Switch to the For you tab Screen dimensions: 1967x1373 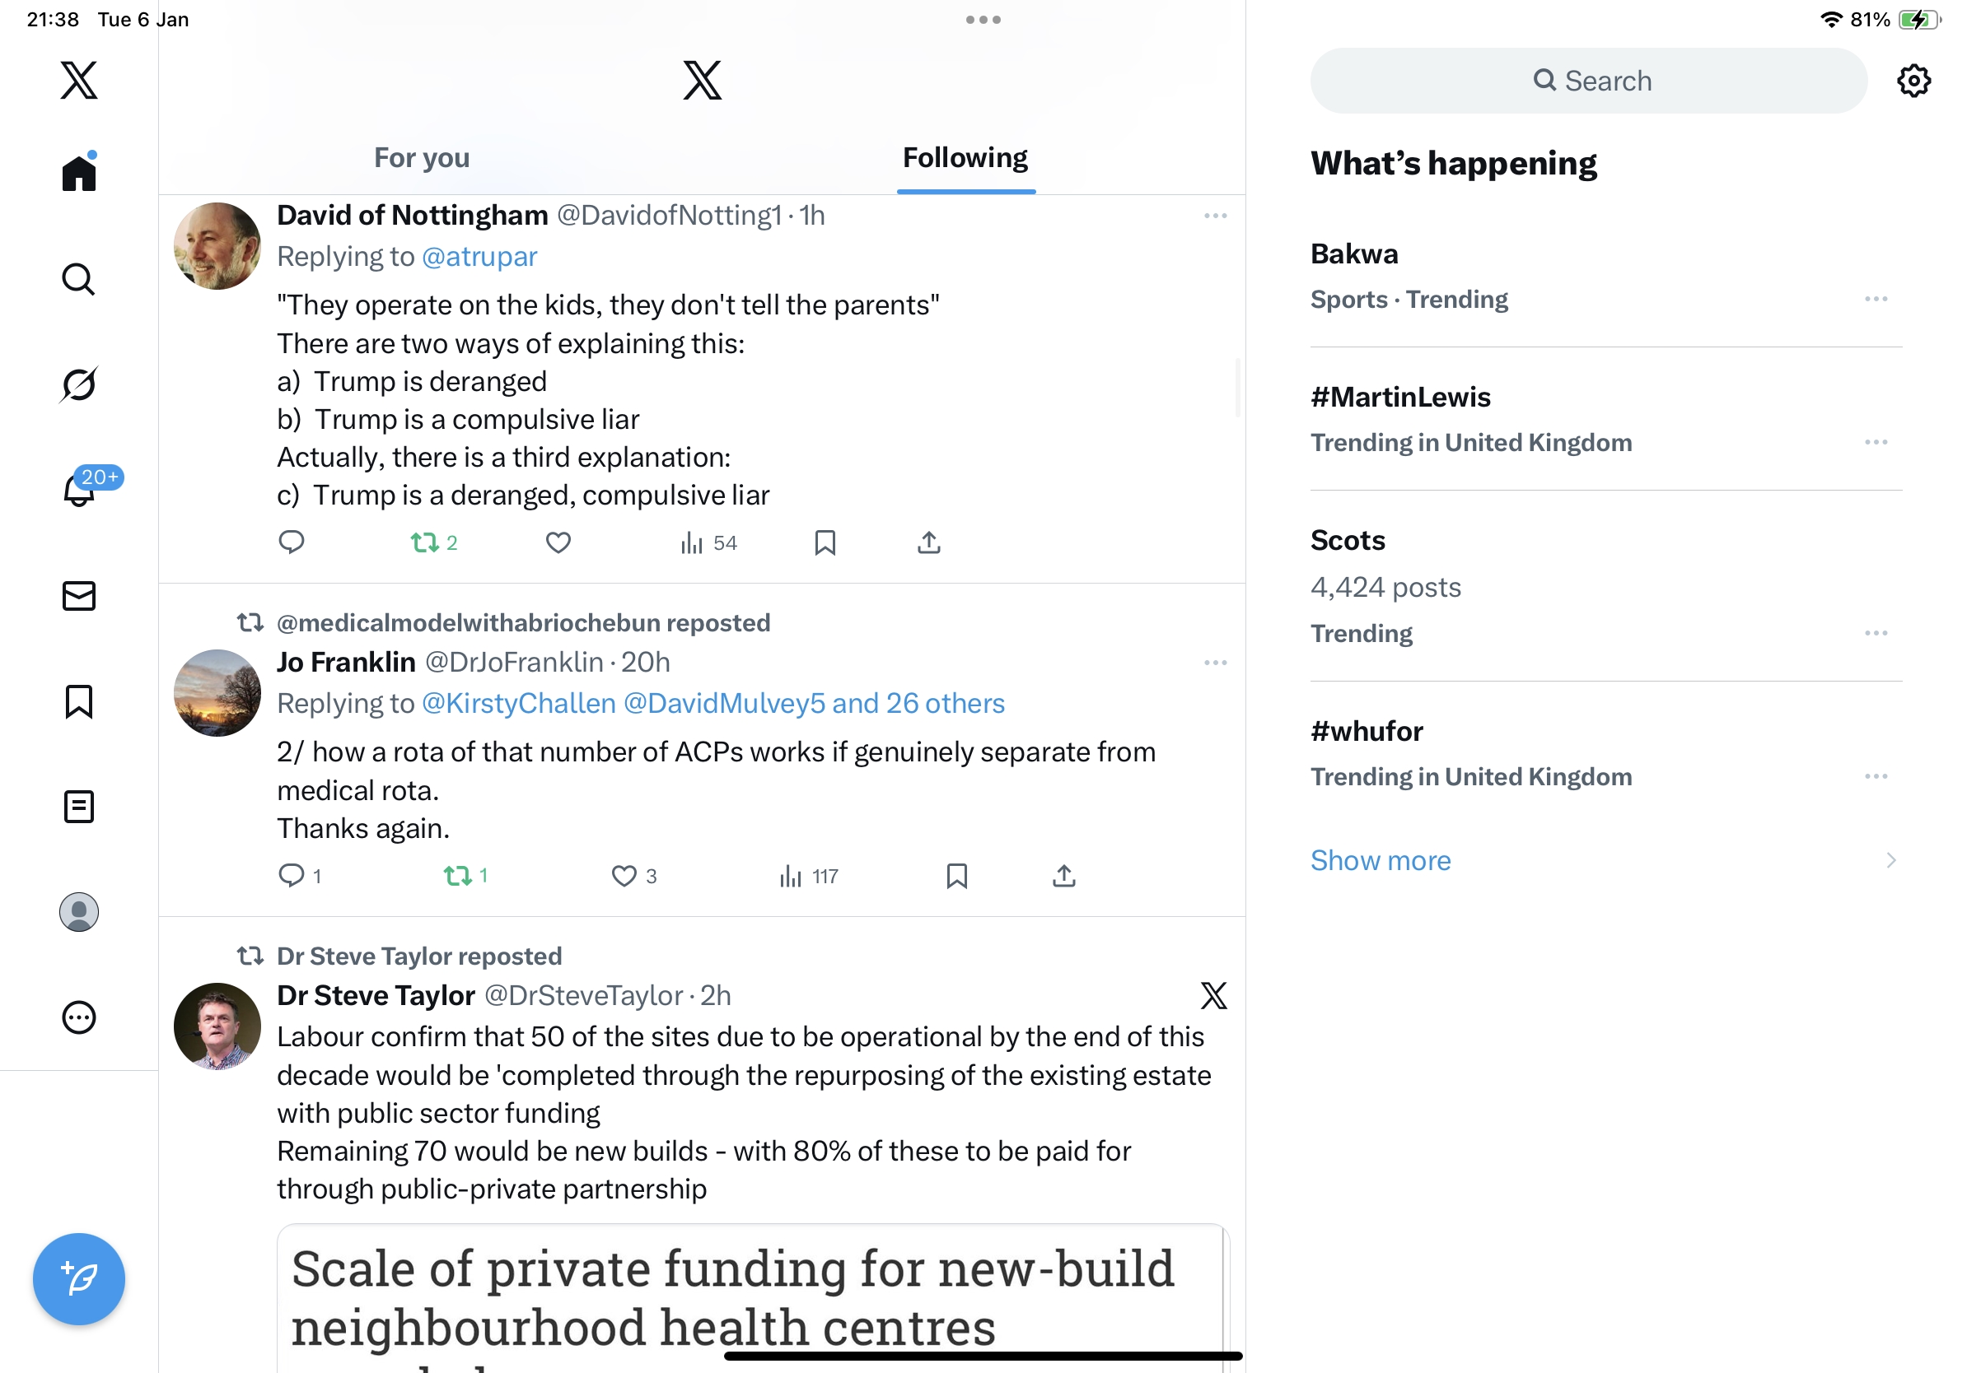(x=422, y=158)
